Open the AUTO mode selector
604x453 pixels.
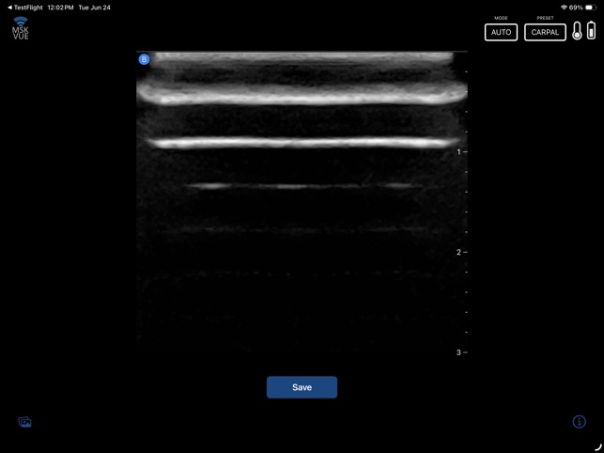[x=501, y=32]
